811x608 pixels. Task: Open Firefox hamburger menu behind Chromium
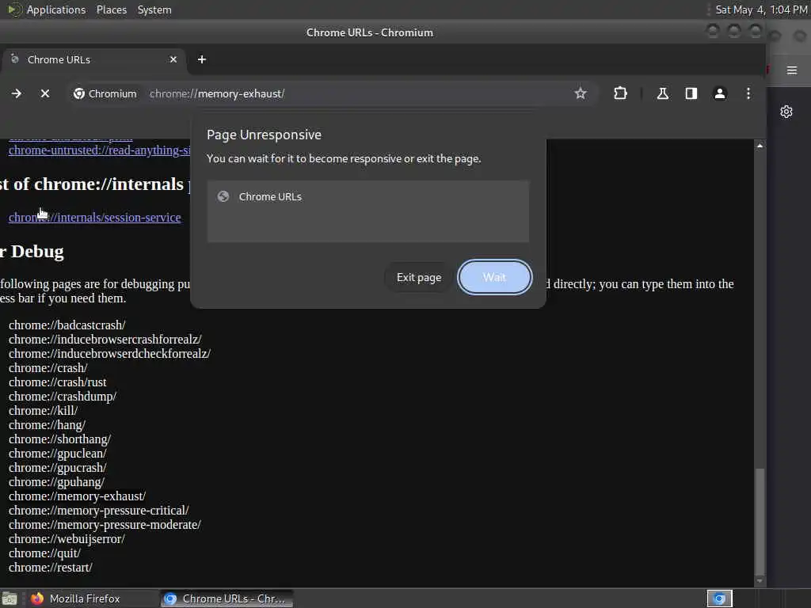click(x=791, y=70)
